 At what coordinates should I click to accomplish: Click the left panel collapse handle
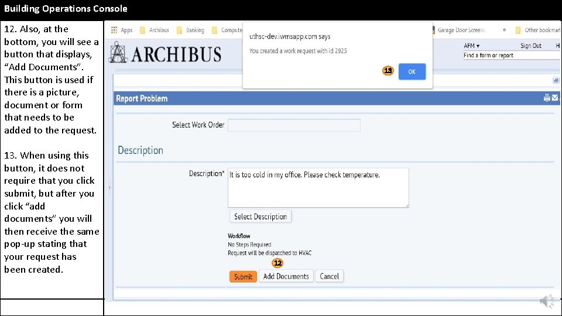(109, 187)
